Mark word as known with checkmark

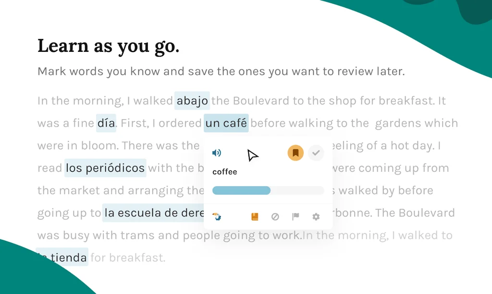tap(316, 153)
